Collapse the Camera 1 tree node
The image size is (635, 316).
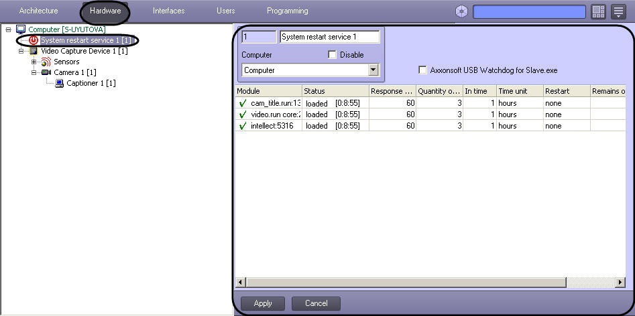click(x=34, y=72)
